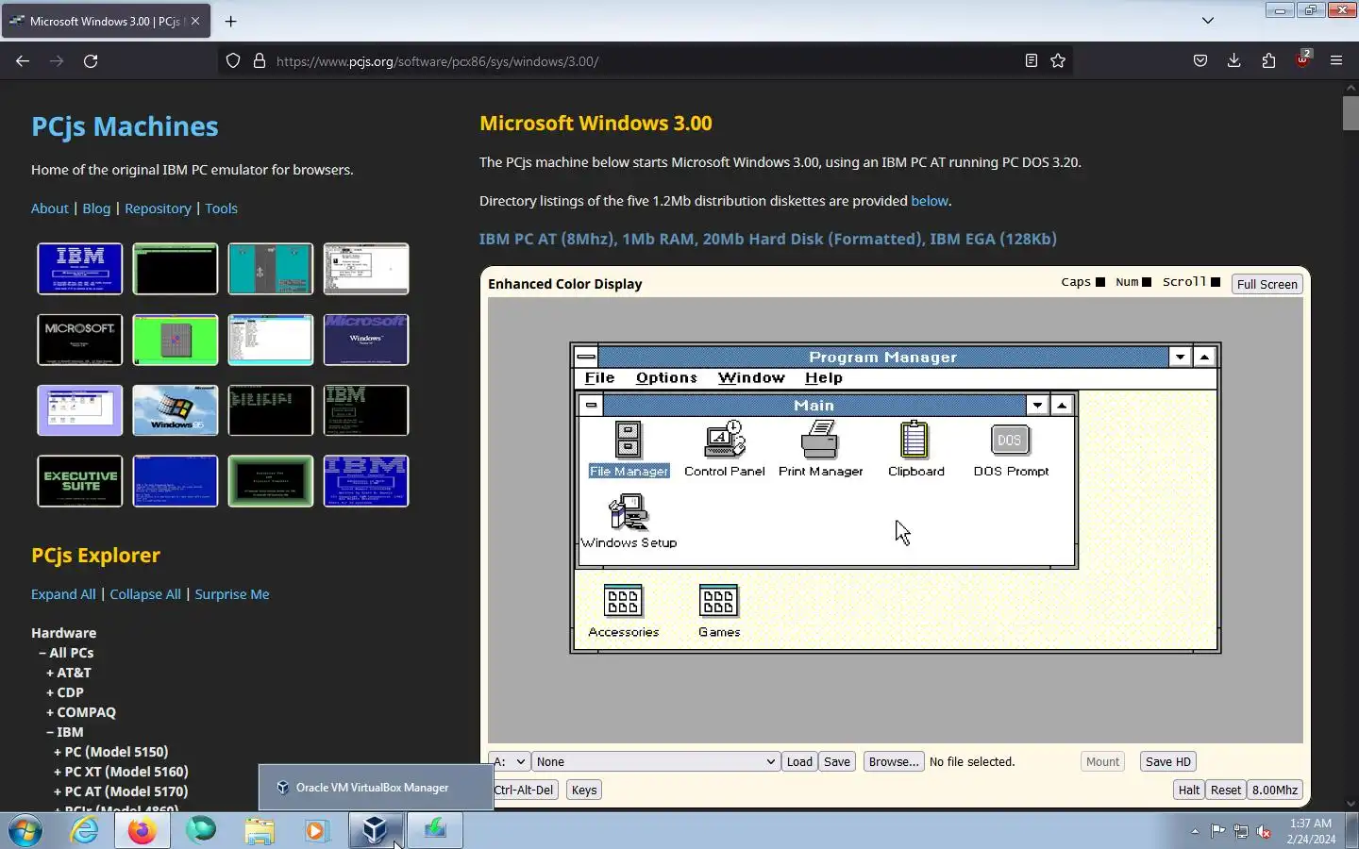Open the diskette dropdown showing None
The height and width of the screenshot is (849, 1359).
[x=656, y=761]
